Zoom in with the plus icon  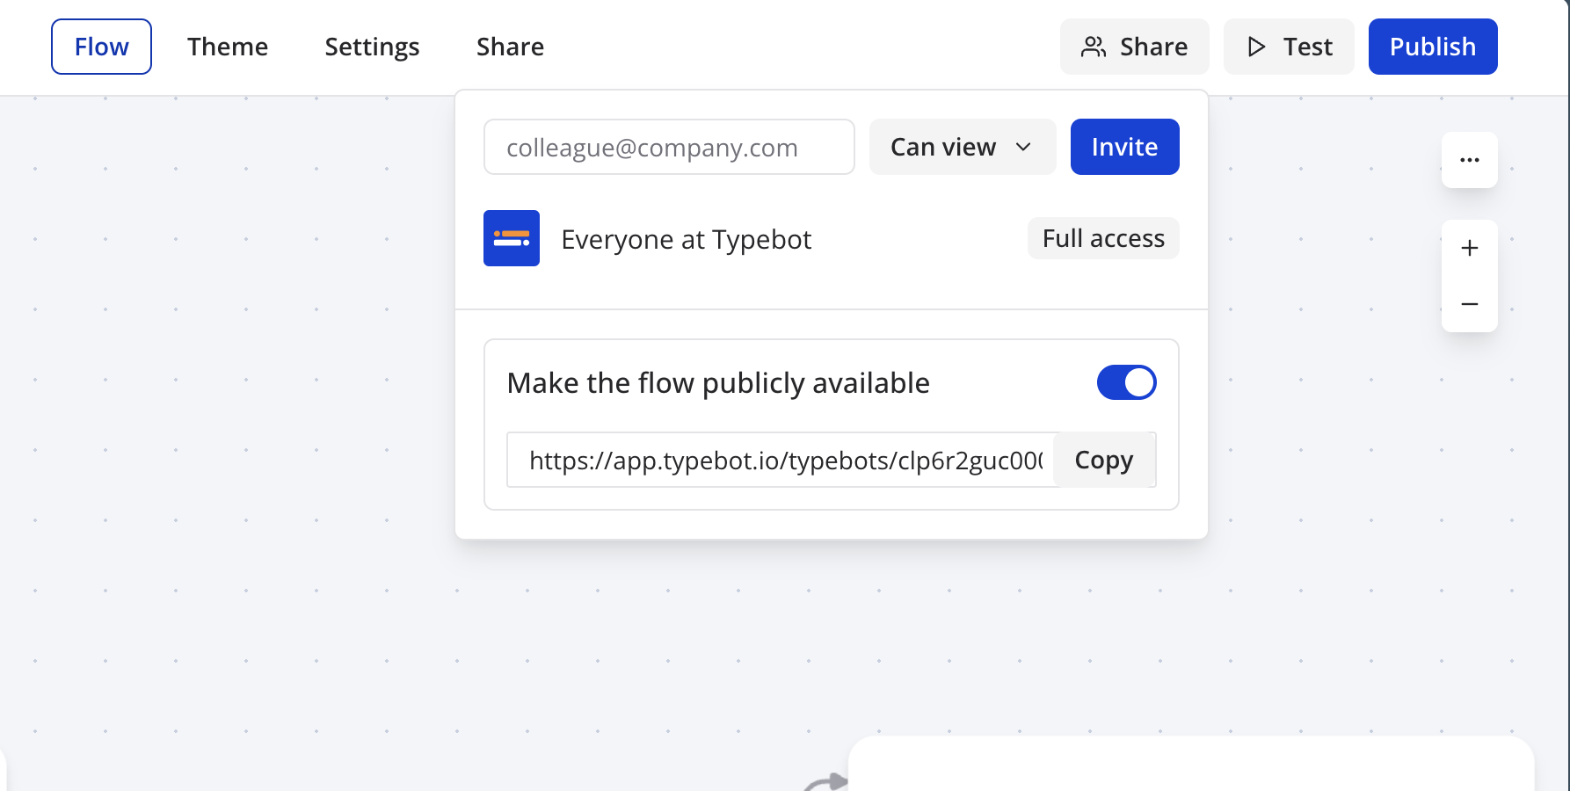click(1469, 249)
